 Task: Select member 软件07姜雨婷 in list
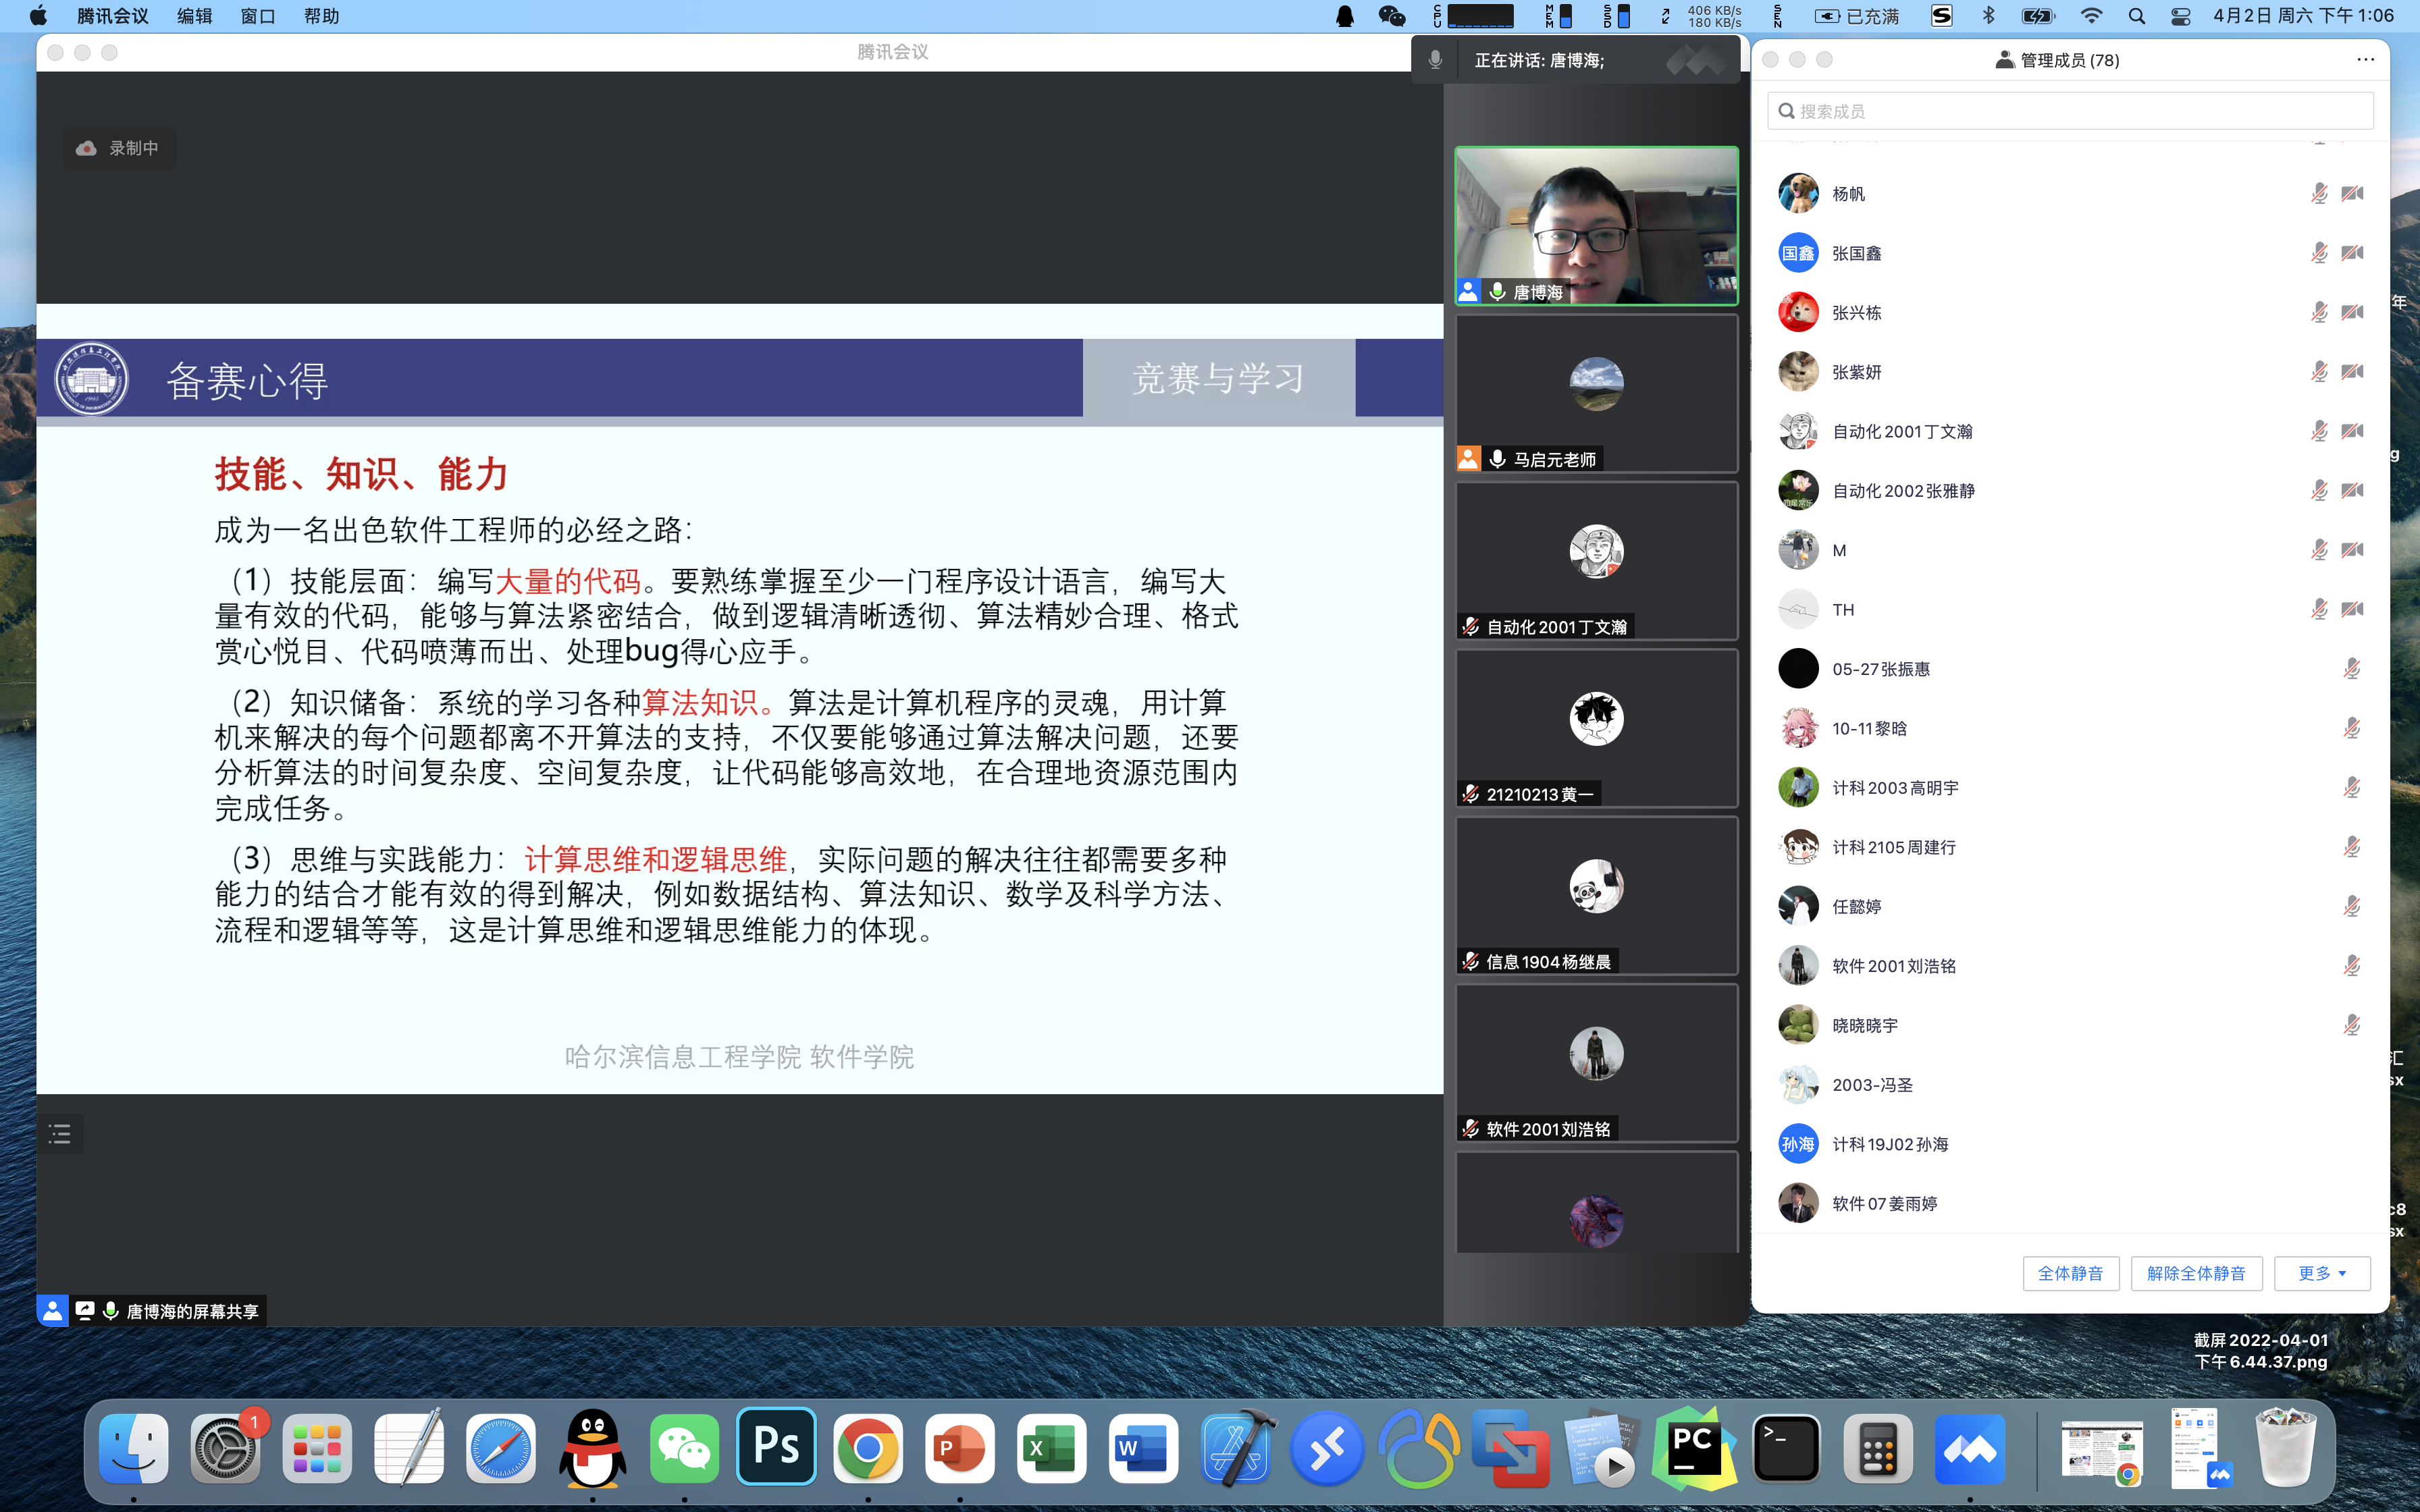point(2070,1203)
